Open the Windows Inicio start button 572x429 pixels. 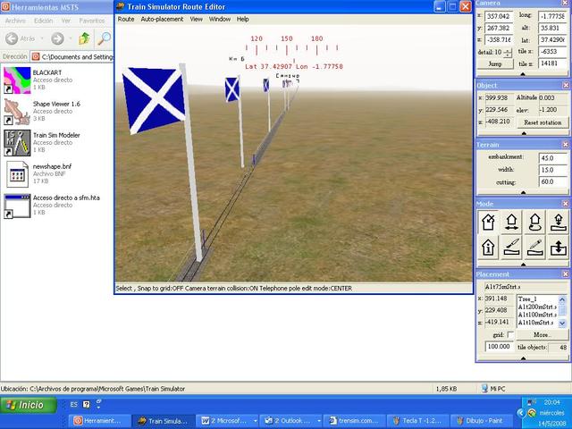tap(26, 405)
